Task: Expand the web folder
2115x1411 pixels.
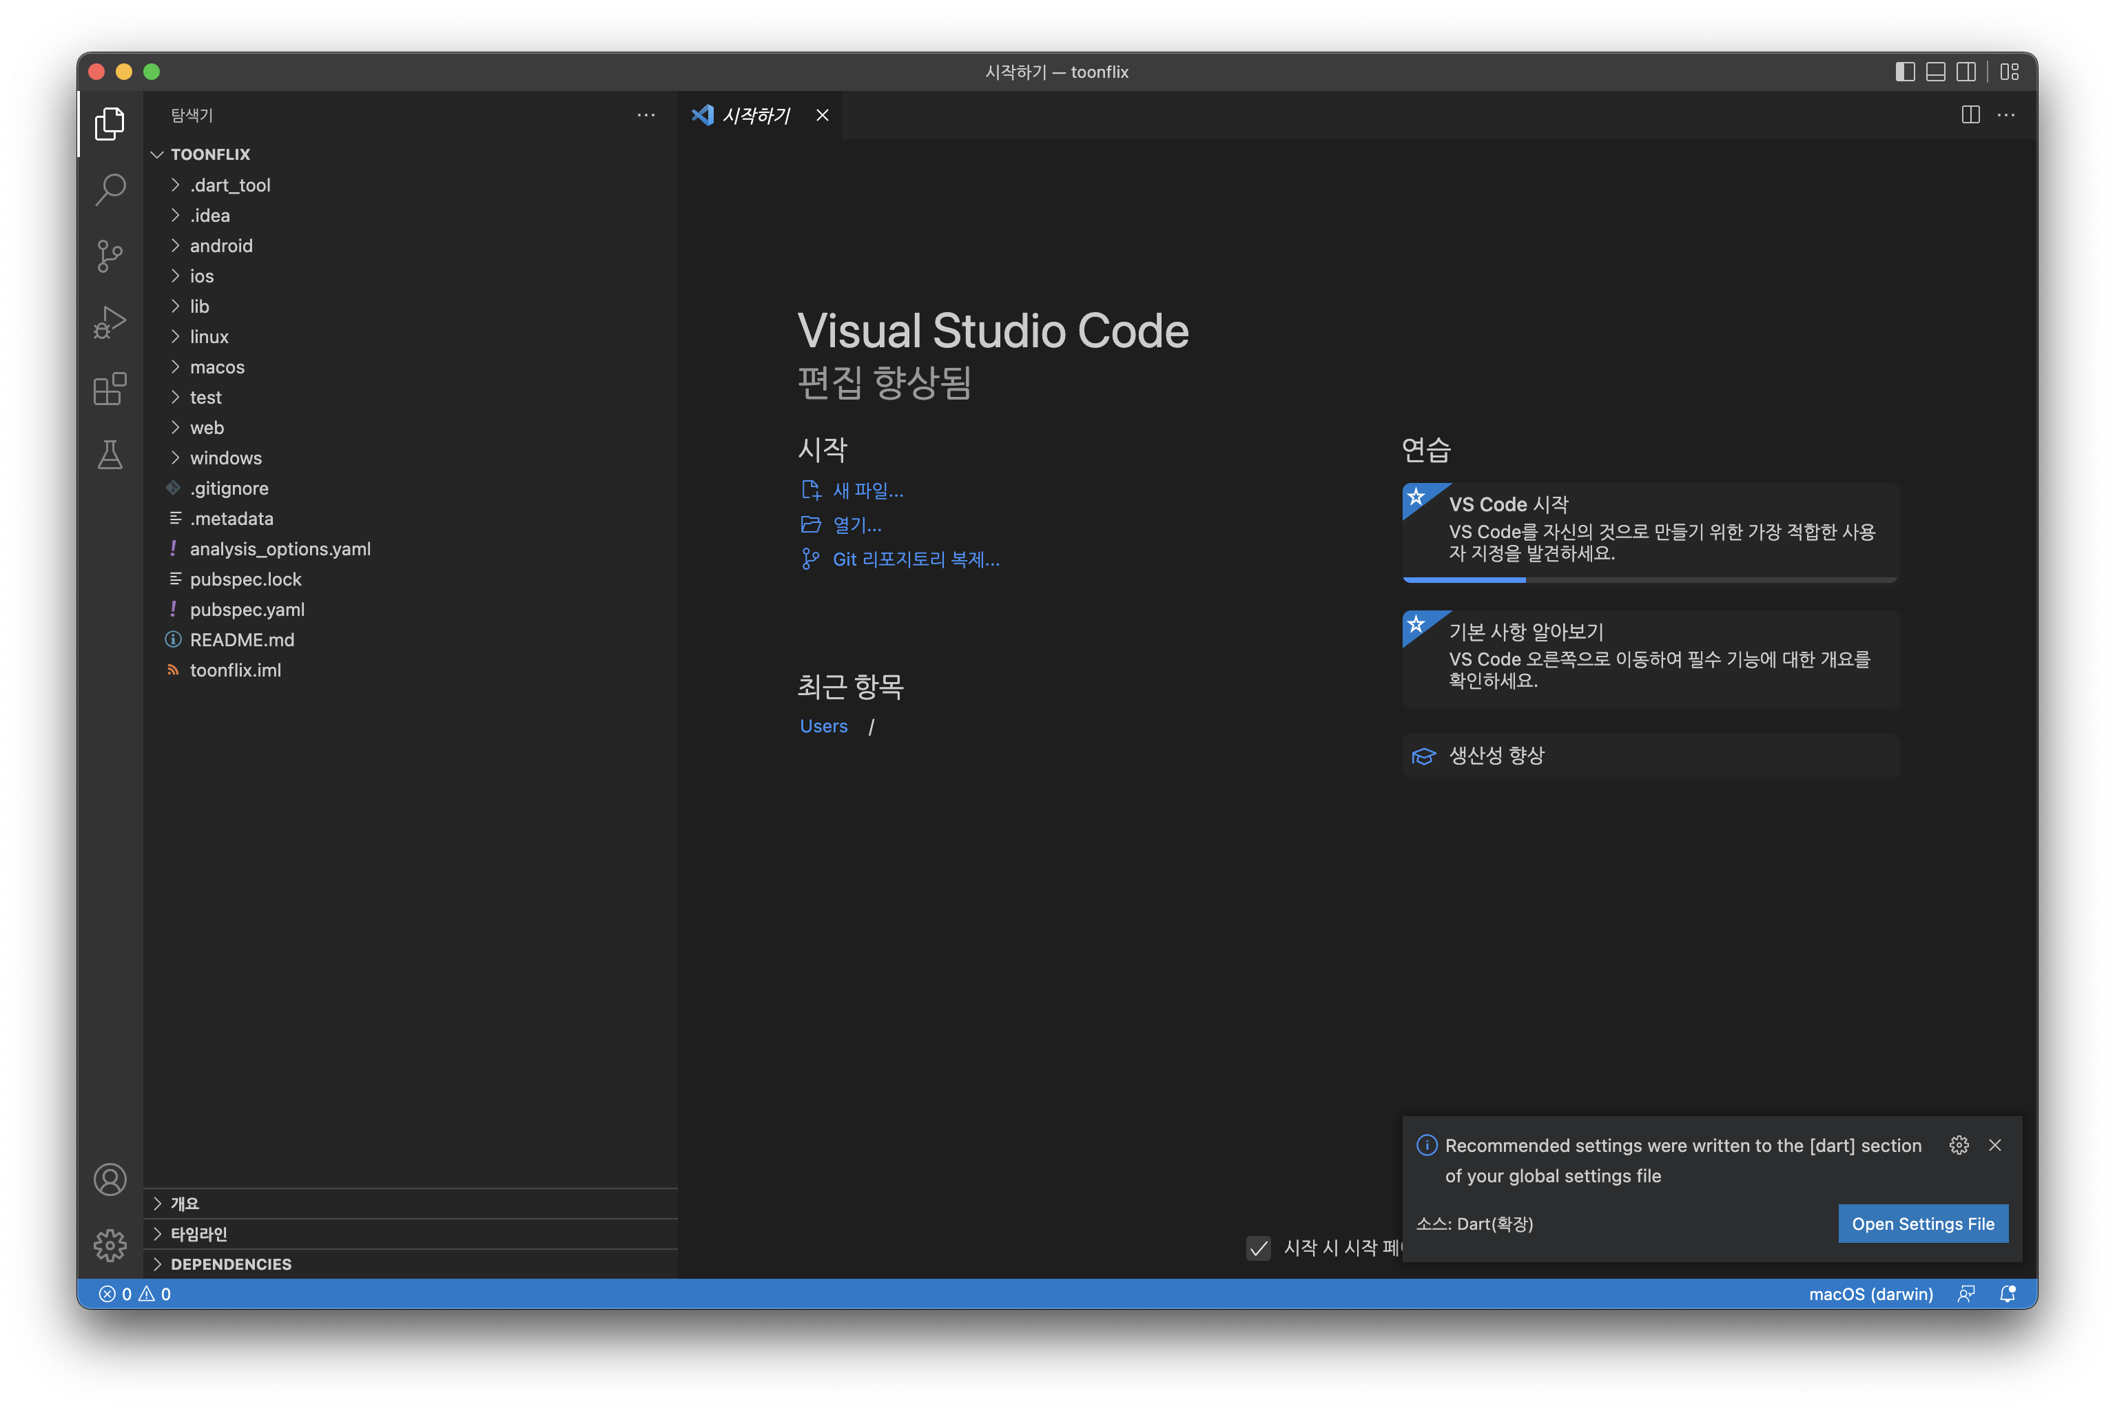Action: pyautogui.click(x=410, y=427)
